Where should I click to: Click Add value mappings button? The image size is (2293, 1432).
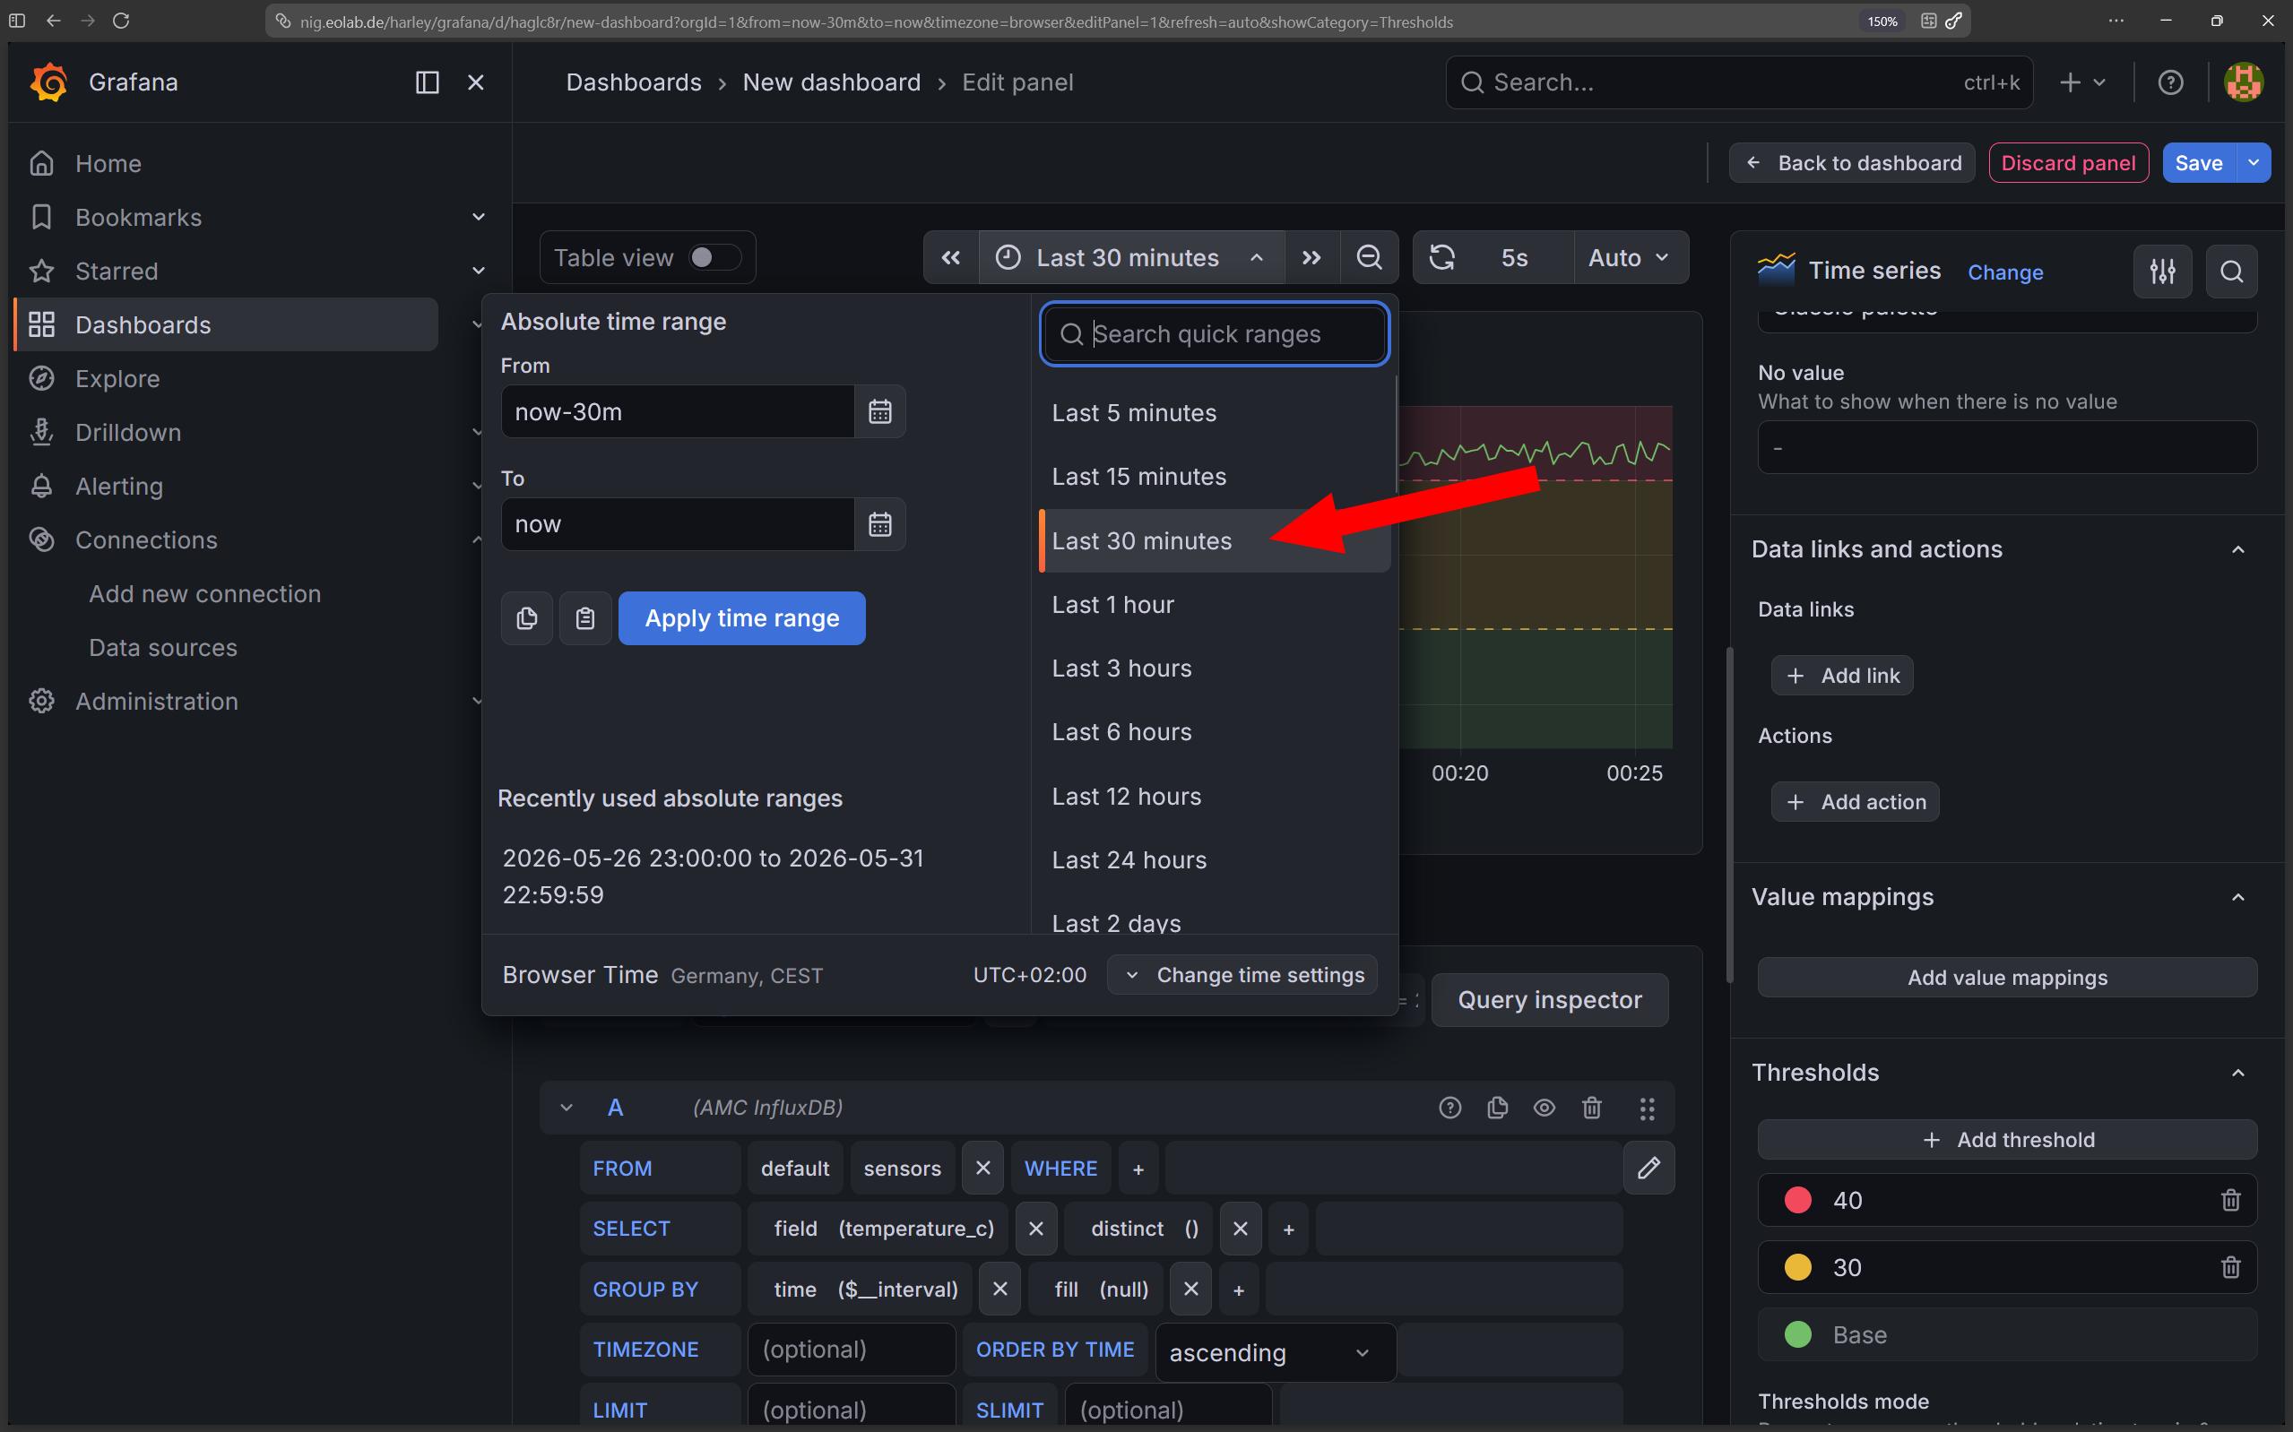pyautogui.click(x=2007, y=978)
